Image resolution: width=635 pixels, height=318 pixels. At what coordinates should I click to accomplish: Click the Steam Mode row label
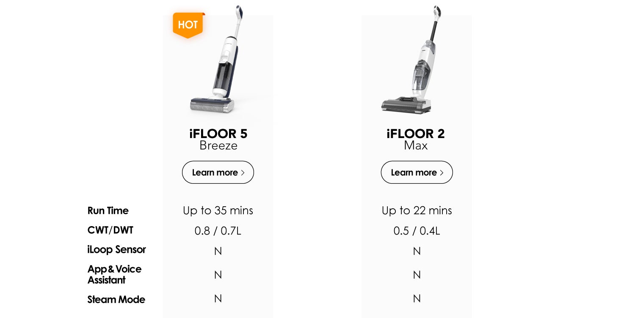pos(116,300)
